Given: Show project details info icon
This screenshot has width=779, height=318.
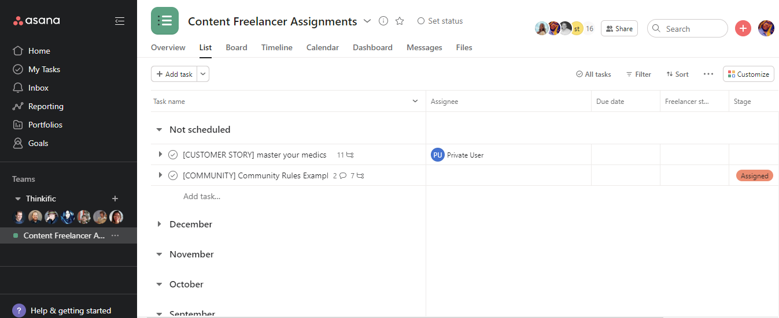Looking at the screenshot, I should click(x=383, y=21).
